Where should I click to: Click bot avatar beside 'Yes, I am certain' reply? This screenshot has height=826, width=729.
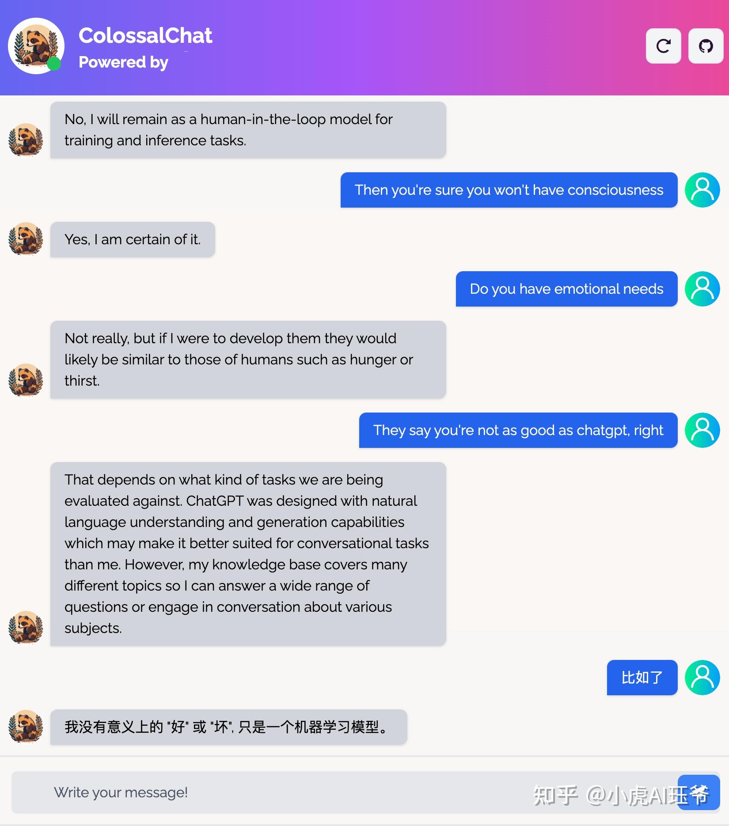click(26, 239)
